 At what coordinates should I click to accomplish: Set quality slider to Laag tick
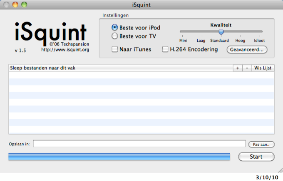click(202, 36)
